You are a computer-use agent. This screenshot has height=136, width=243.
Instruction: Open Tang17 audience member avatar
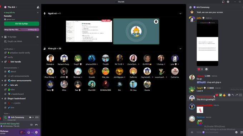tap(78, 58)
